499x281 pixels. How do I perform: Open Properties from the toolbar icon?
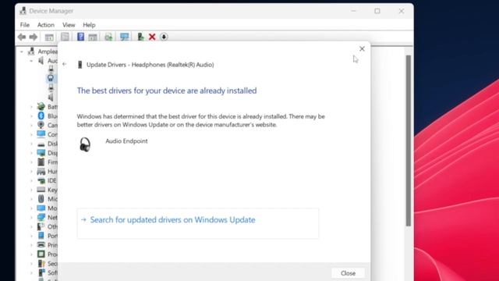point(65,37)
